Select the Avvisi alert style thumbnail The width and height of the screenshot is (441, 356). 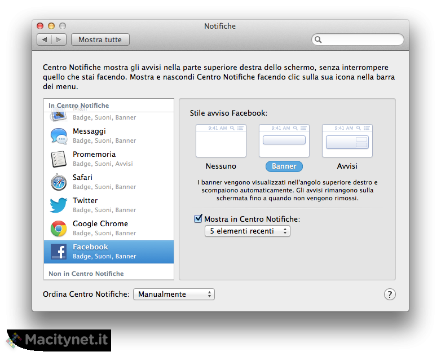click(347, 140)
